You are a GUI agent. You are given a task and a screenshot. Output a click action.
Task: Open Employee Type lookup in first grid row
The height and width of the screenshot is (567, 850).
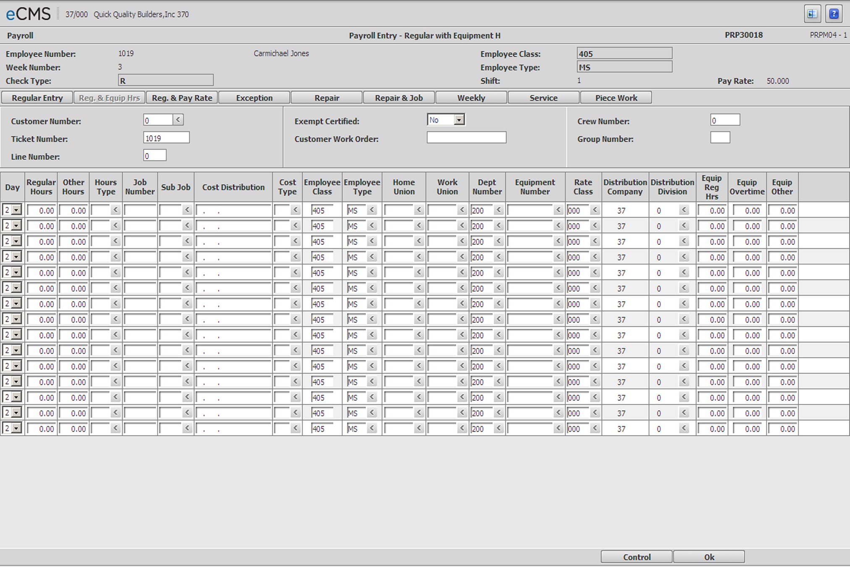(372, 210)
